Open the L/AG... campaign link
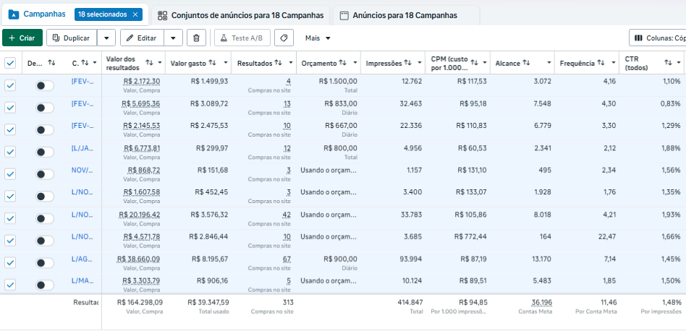The height and width of the screenshot is (331, 686). pos(82,259)
